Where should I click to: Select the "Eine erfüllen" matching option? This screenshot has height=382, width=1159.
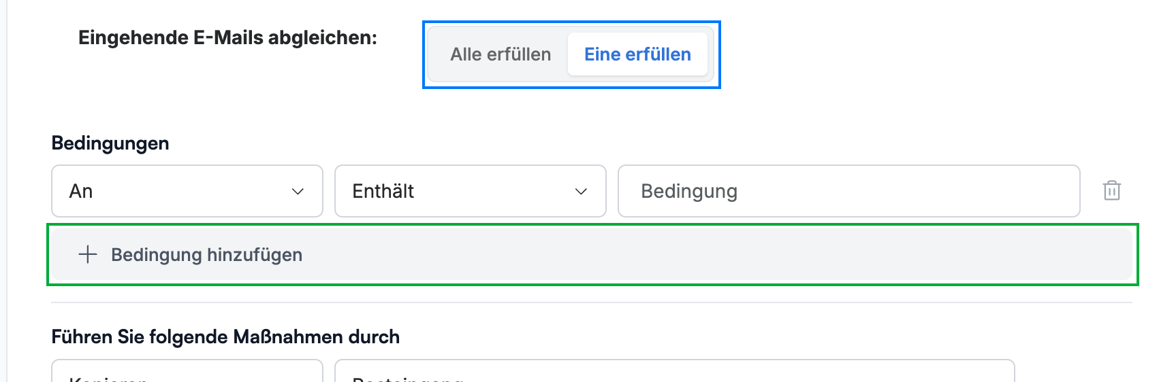point(637,54)
